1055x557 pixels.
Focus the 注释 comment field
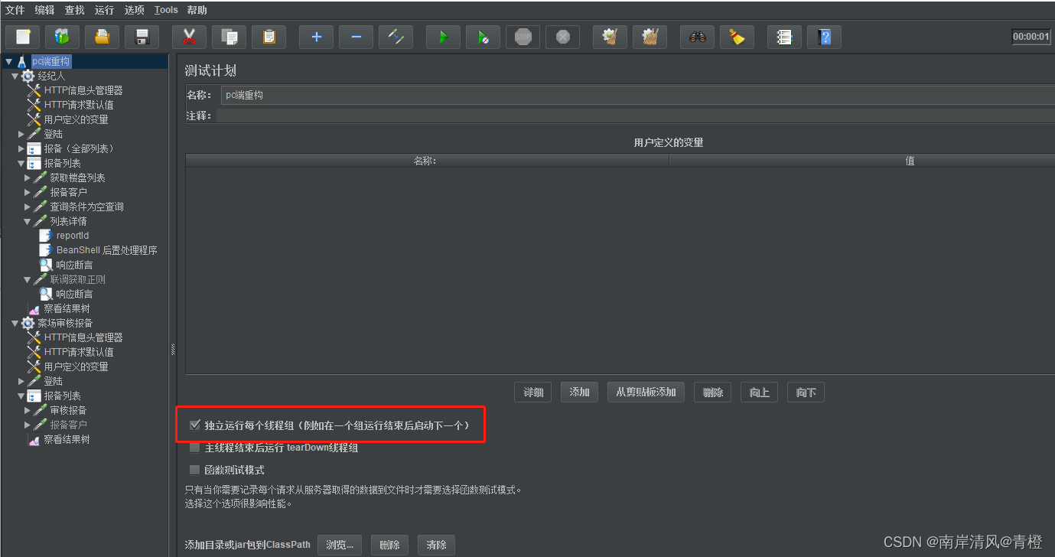coord(636,116)
